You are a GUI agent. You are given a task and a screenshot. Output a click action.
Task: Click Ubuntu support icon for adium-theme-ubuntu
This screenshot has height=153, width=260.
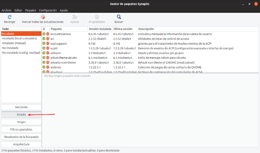48,58
